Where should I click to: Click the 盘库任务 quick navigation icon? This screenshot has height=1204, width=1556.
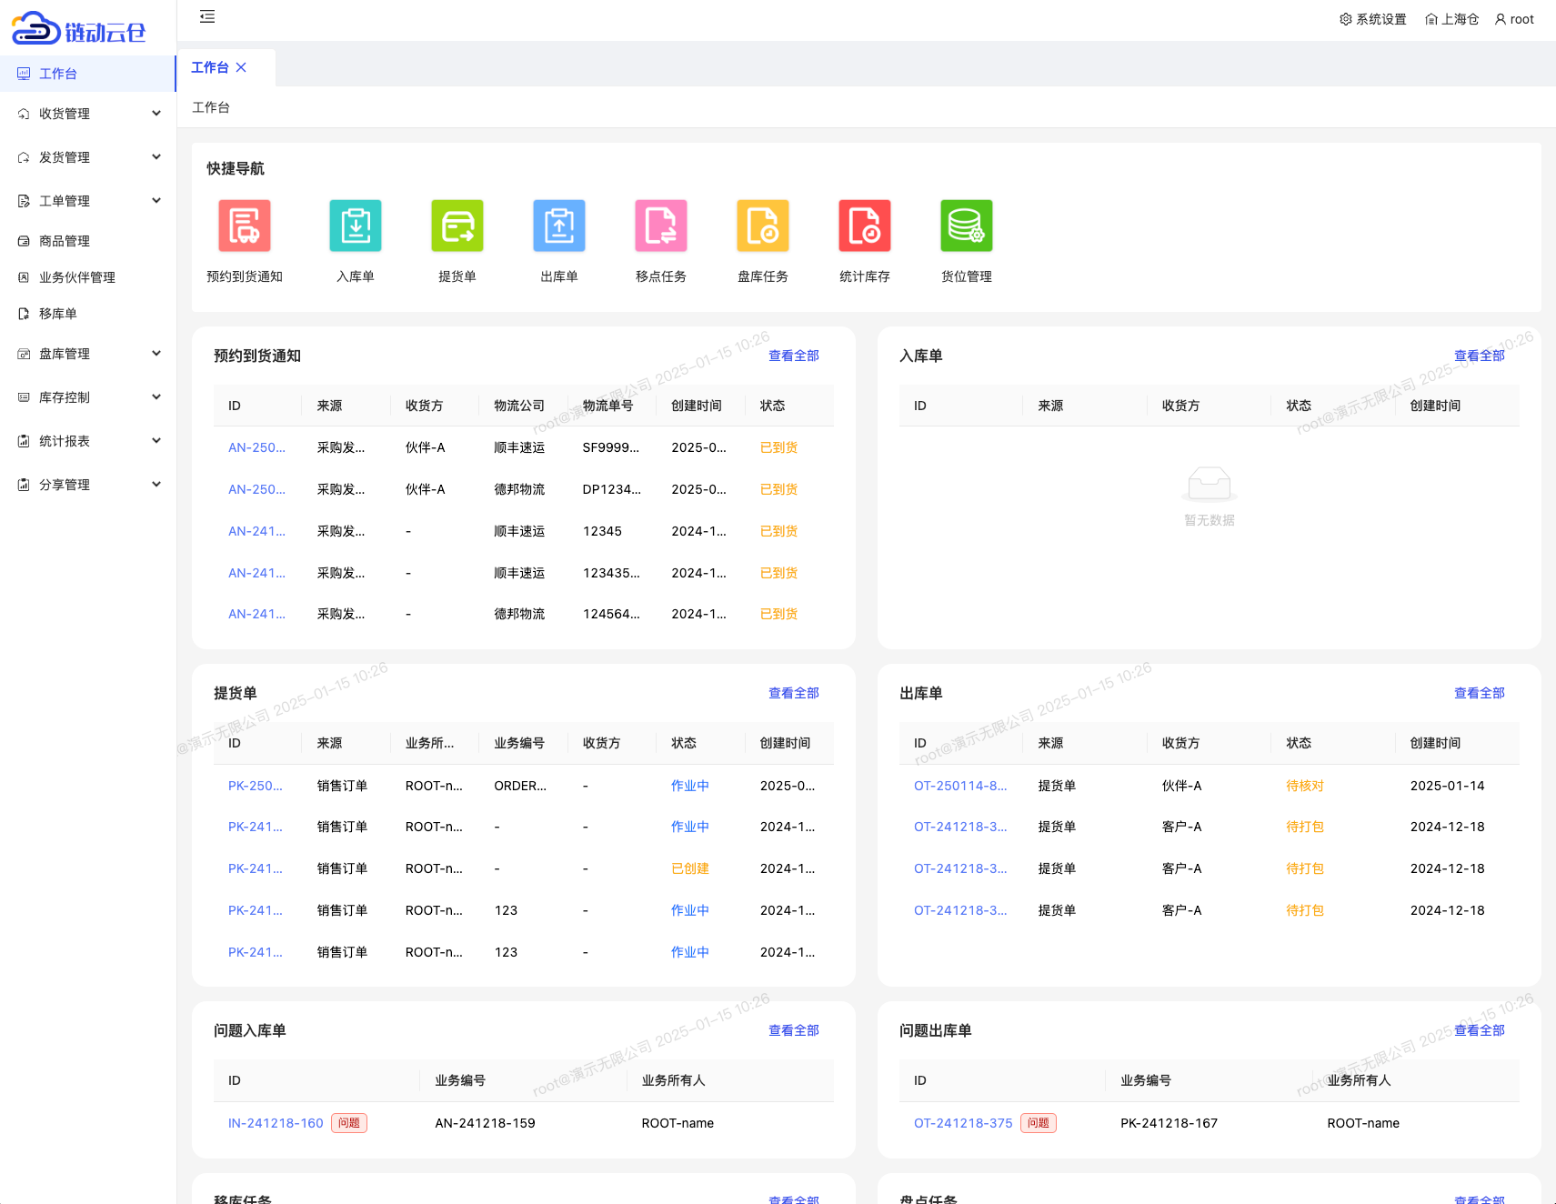[x=762, y=226]
